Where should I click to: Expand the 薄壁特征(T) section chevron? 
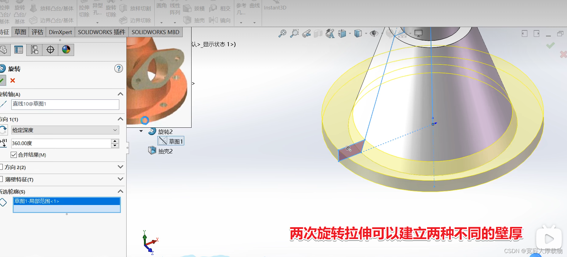(x=120, y=179)
